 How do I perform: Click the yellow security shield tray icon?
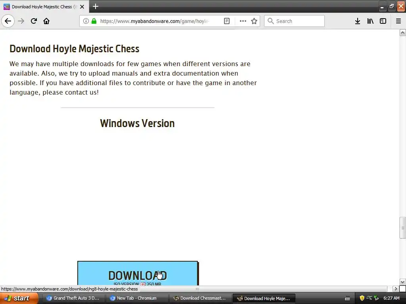point(362,298)
